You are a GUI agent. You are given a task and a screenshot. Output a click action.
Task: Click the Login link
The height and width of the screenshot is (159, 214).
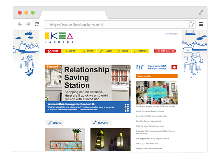[x=175, y=34]
